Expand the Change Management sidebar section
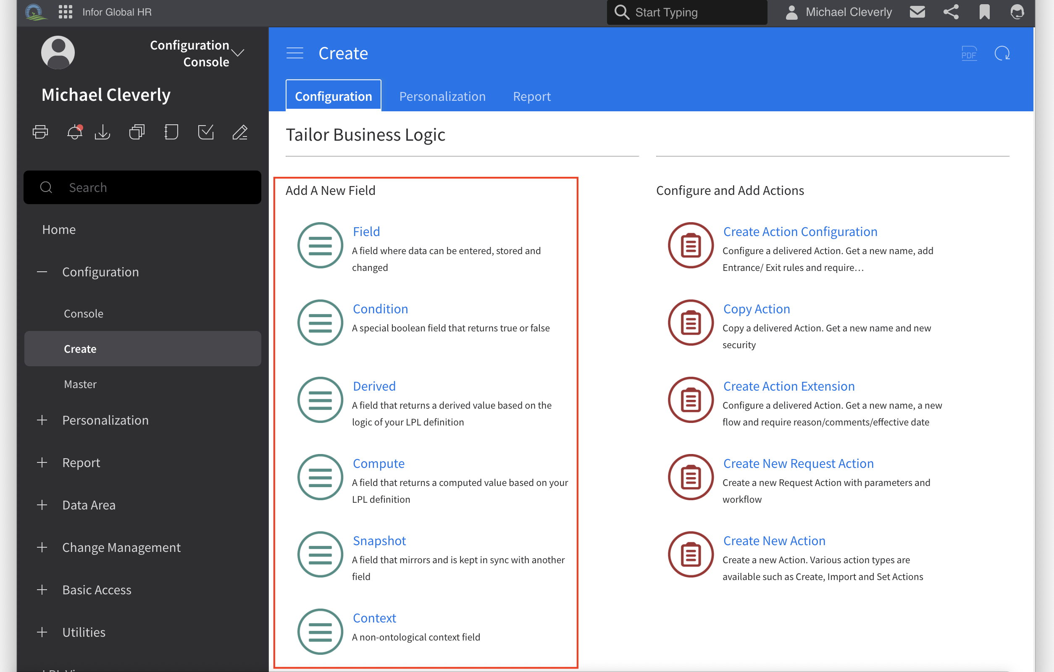The width and height of the screenshot is (1054, 672). tap(42, 548)
